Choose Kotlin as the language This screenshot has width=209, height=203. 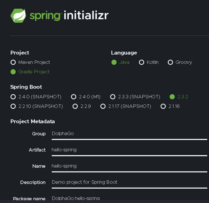[x=141, y=62]
